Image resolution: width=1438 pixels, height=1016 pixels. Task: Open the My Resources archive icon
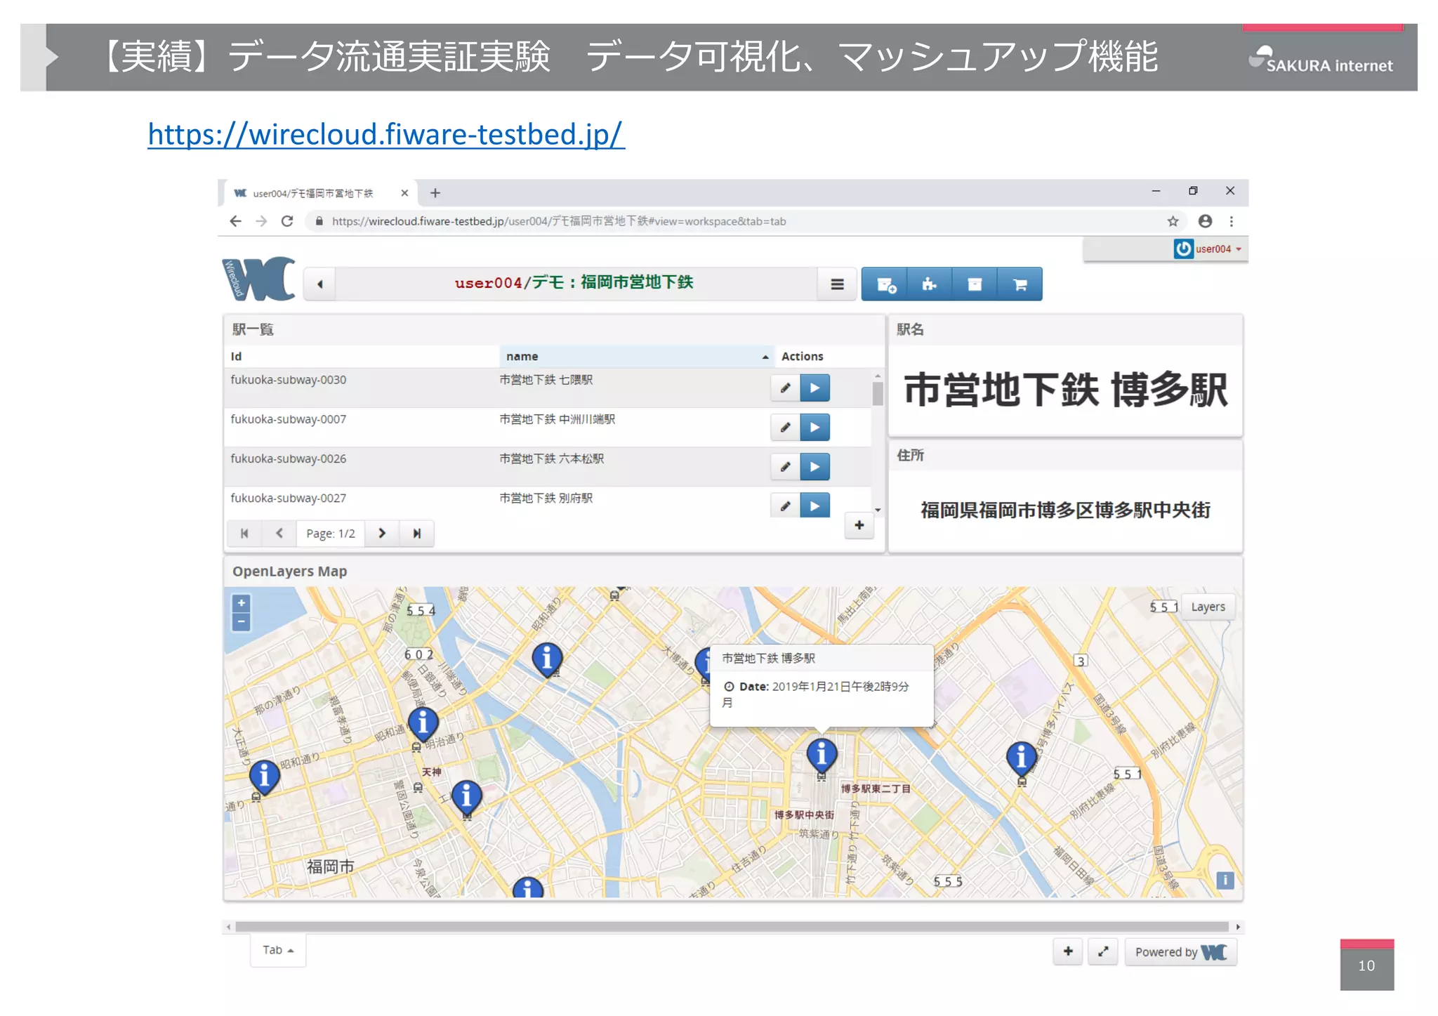click(975, 284)
